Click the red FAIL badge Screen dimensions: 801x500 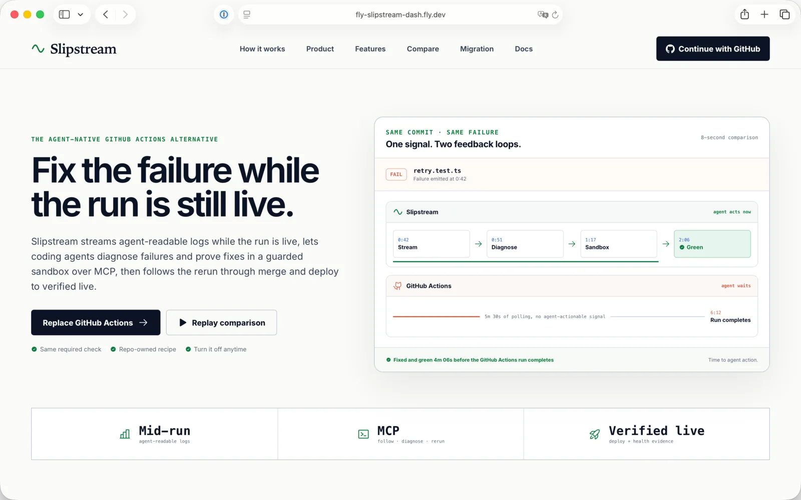click(x=396, y=174)
